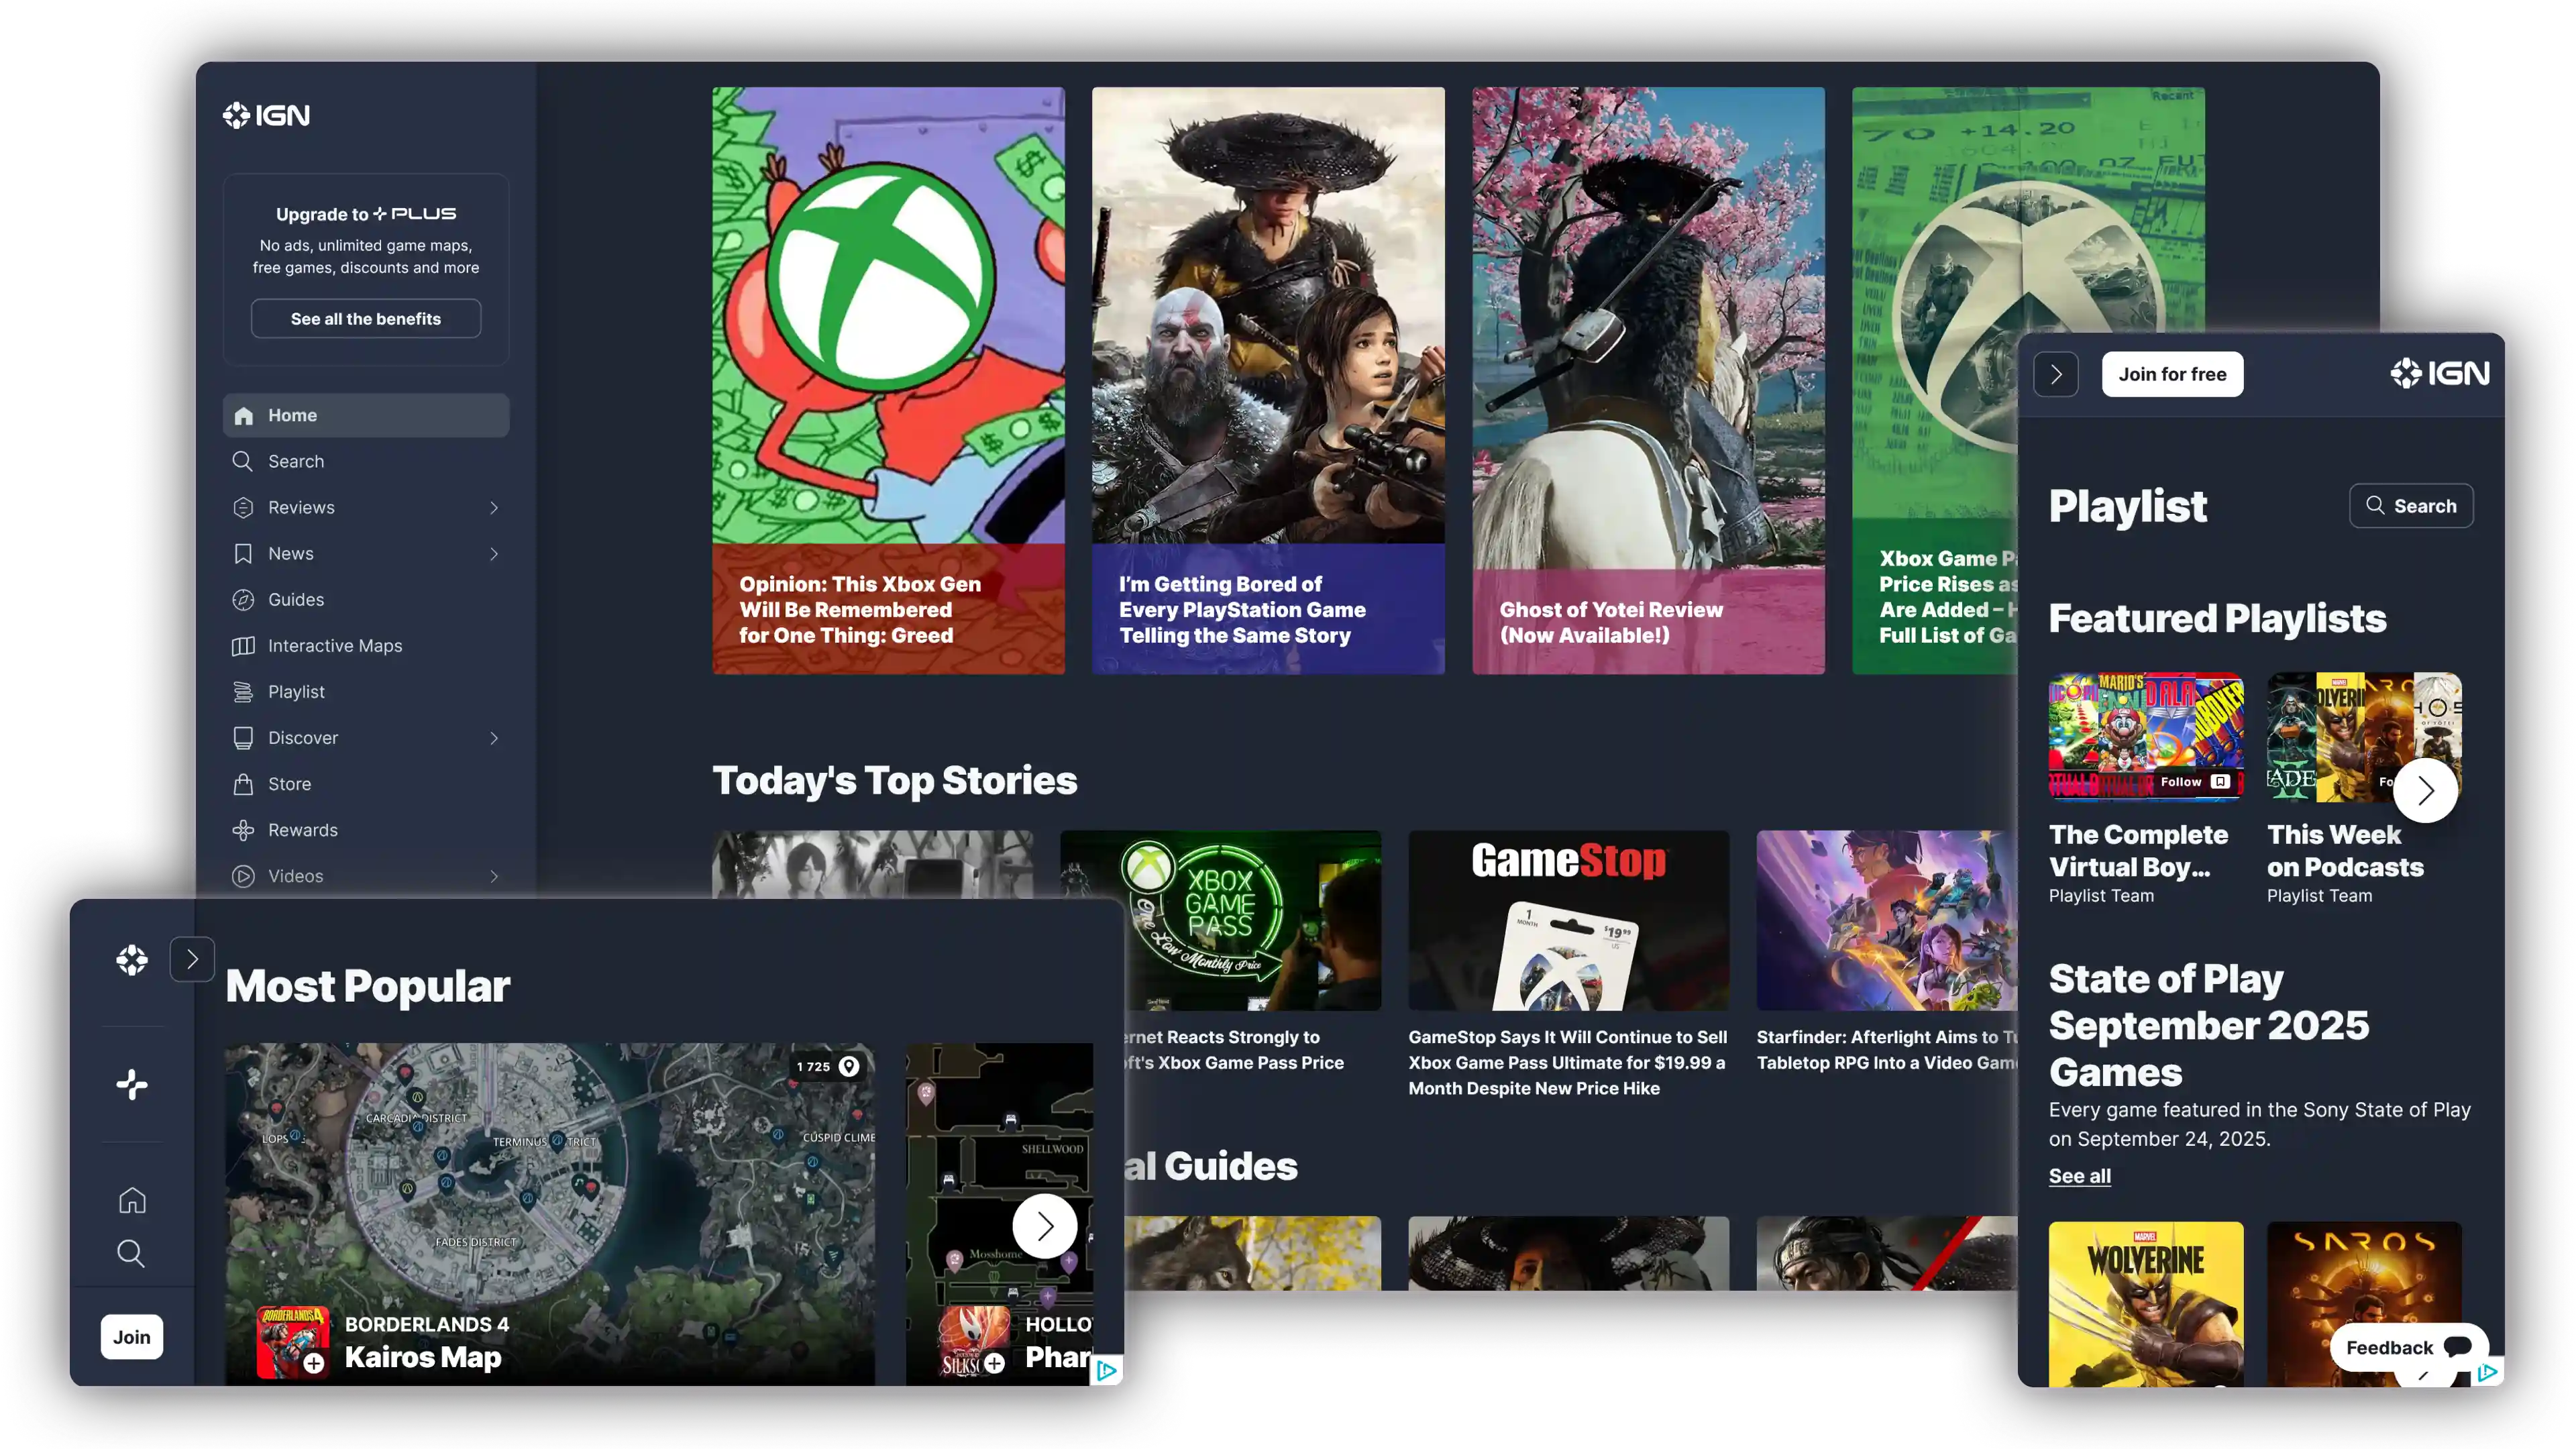Expand the Discover submenu chevron
Viewport: 2576px width, 1449px height.
[x=494, y=738]
